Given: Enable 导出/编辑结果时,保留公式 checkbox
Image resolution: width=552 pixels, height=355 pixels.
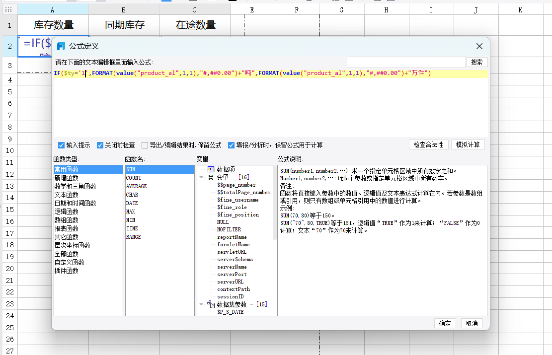Looking at the screenshot, I should point(145,145).
